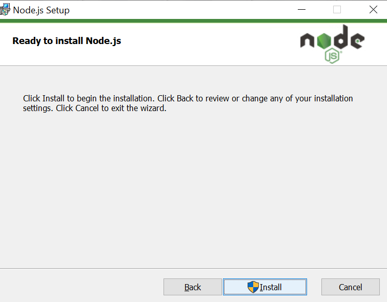
Task: Click the UAC shield icon on Install
Action: tap(253, 287)
